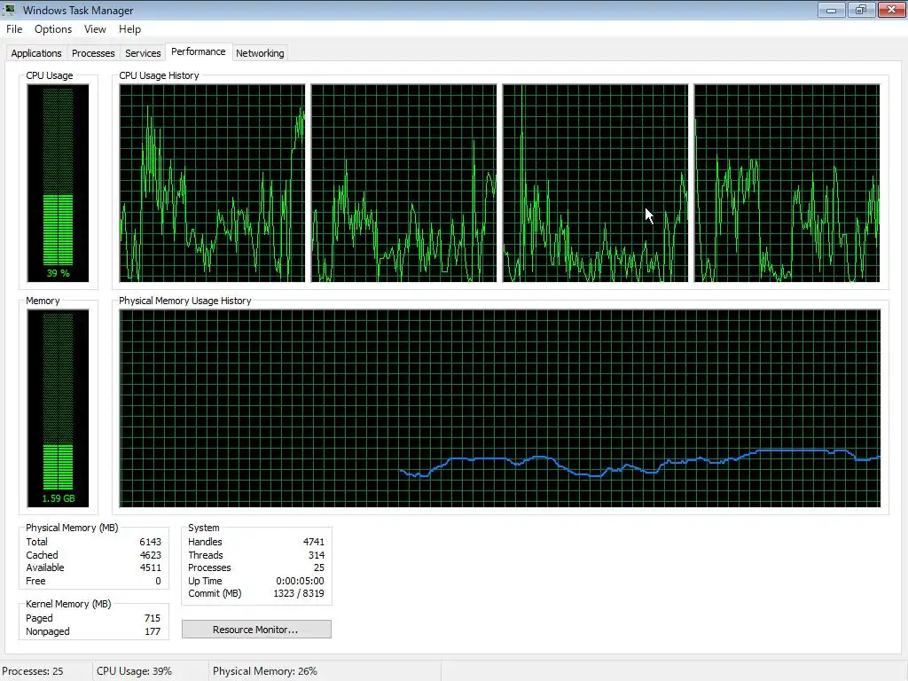Click the CPU Usage History label
Image resolution: width=908 pixels, height=681 pixels.
pos(159,75)
